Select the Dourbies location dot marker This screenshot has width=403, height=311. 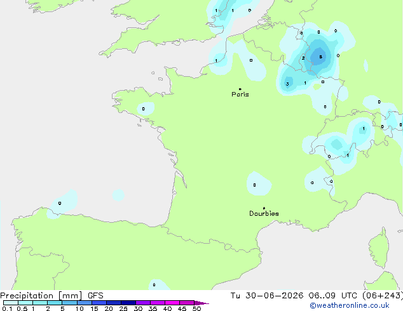click(x=264, y=208)
